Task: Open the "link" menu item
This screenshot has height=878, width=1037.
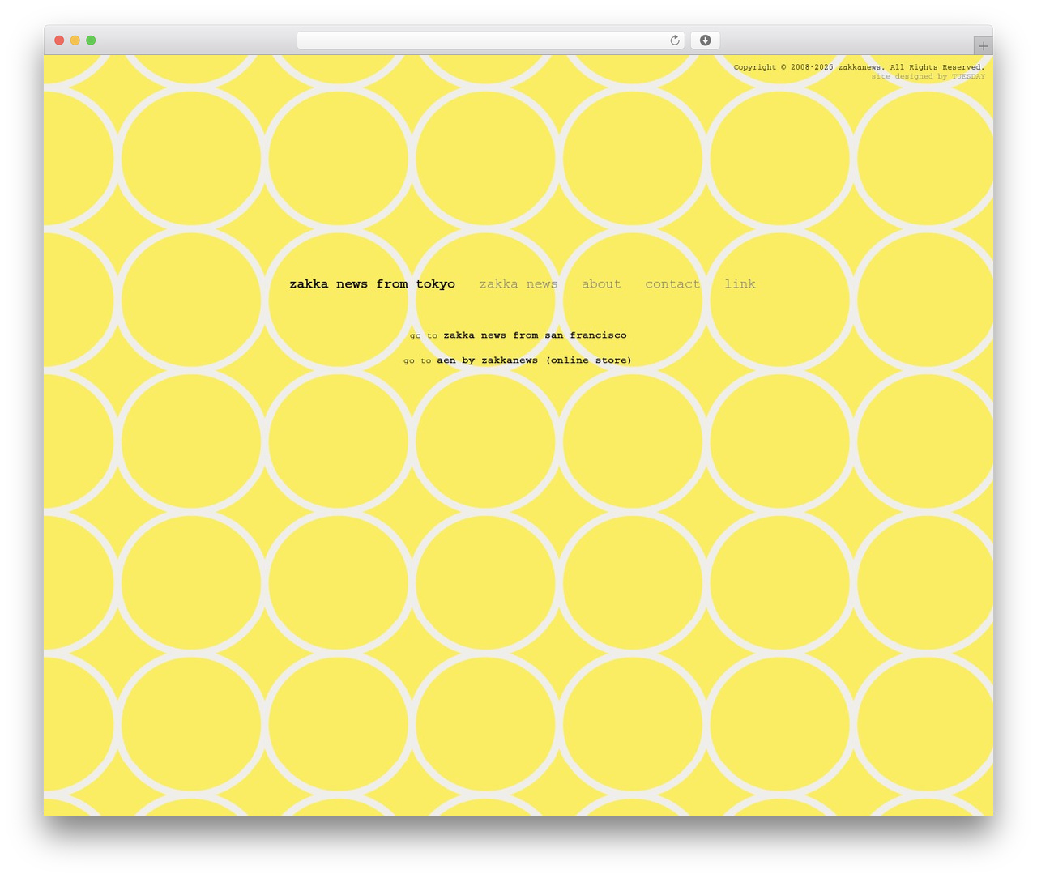Action: pyautogui.click(x=740, y=283)
